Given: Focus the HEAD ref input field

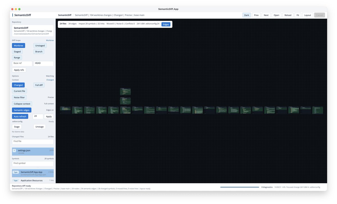Looking at the screenshot, I should click(44, 64).
